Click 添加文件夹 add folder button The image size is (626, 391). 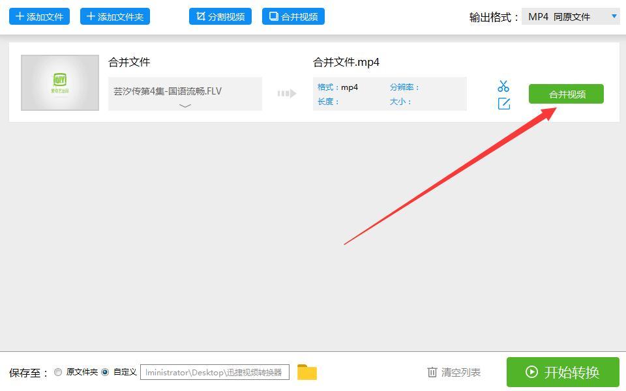[x=115, y=16]
